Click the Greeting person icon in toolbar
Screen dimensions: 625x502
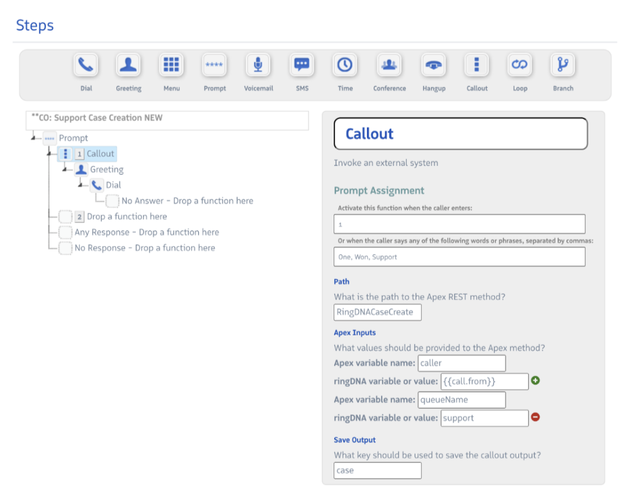coord(128,65)
